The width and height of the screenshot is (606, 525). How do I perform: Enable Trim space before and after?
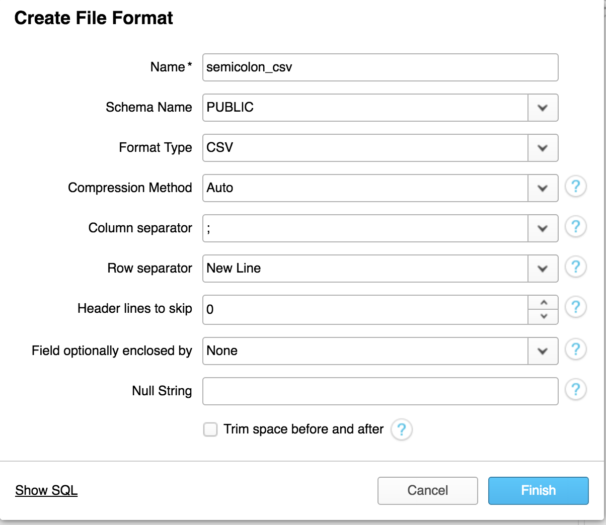tap(210, 429)
